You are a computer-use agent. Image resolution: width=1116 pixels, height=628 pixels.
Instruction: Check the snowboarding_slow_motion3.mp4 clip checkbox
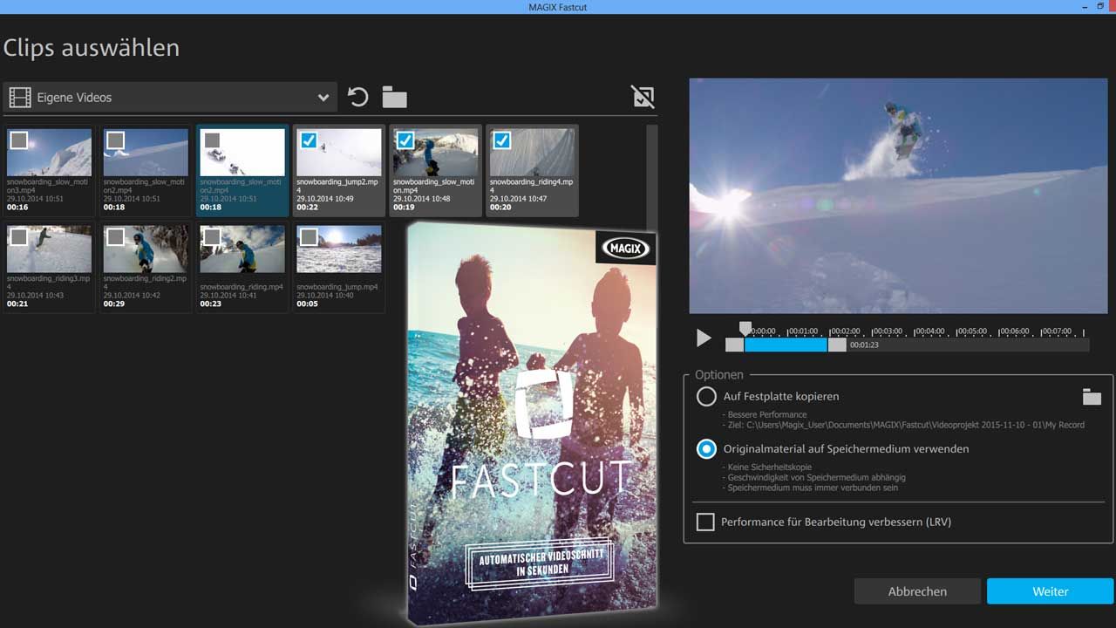tap(19, 140)
